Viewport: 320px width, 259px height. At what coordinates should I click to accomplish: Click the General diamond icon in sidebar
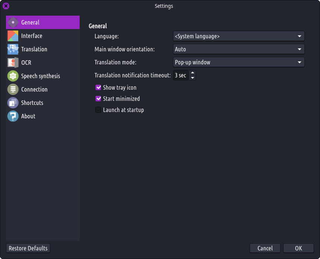pos(13,22)
